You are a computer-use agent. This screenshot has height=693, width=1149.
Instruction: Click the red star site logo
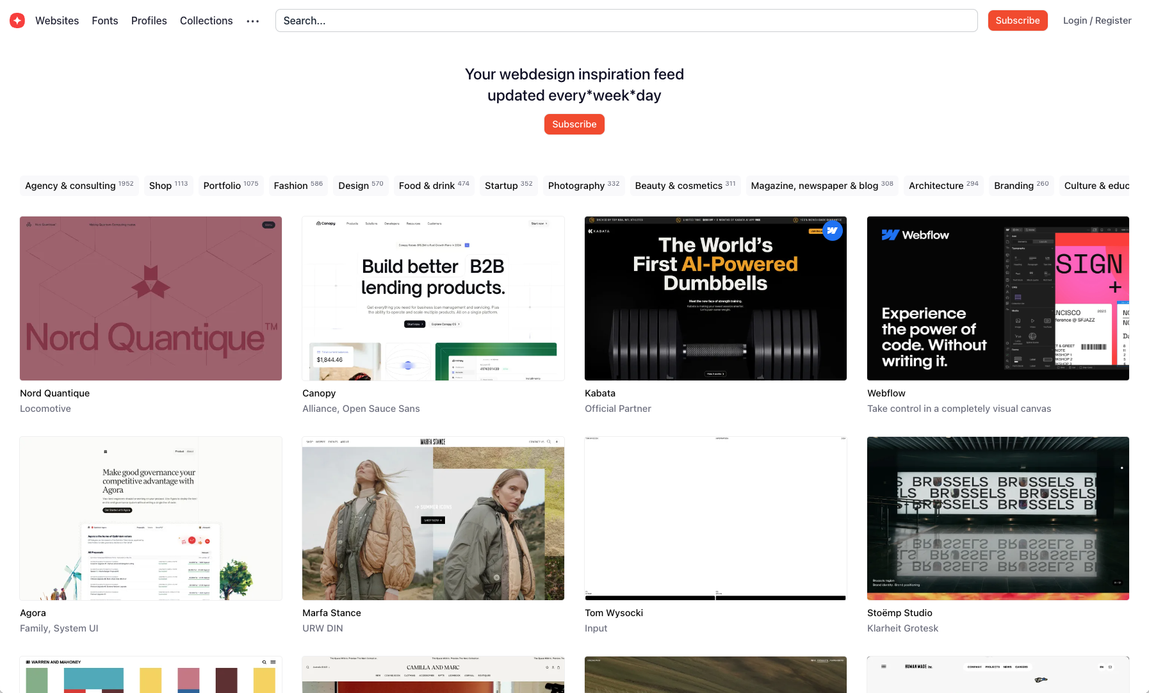point(17,20)
